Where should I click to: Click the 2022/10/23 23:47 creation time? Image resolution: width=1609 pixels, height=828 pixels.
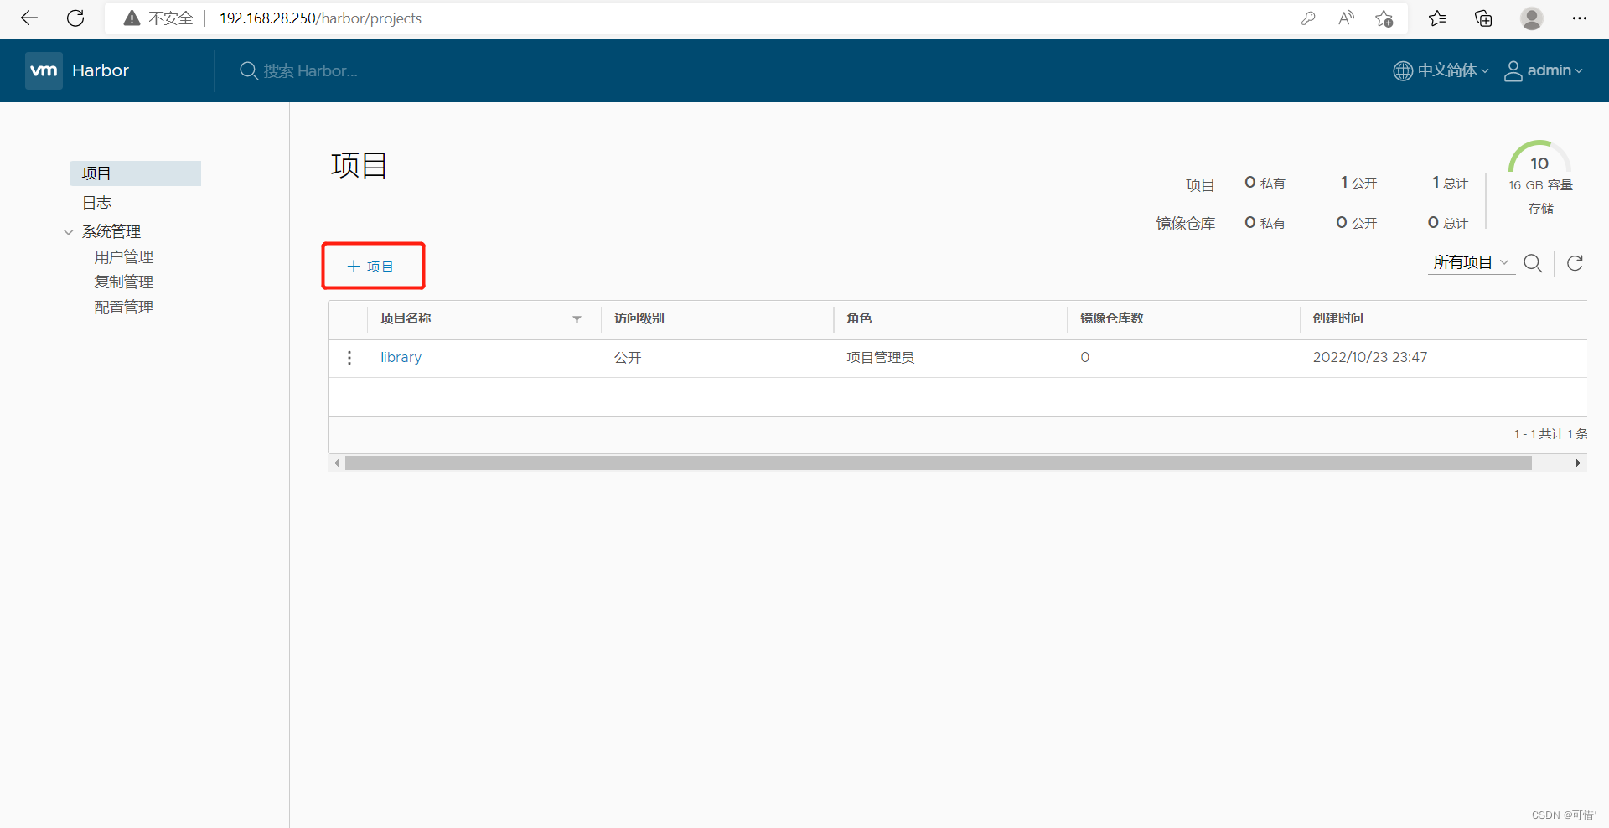[x=1370, y=357]
